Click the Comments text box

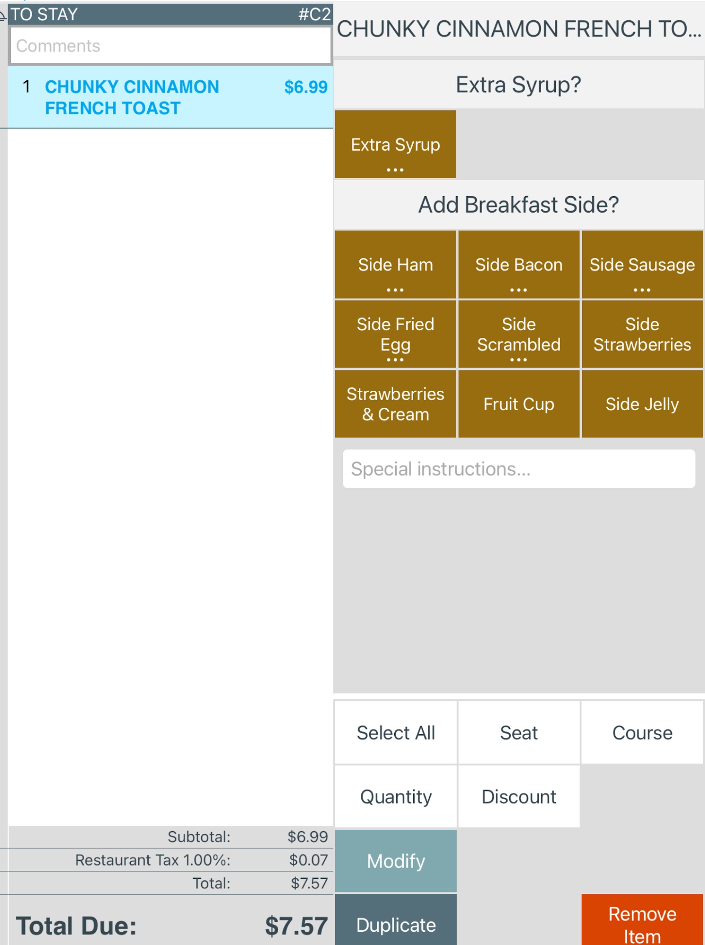coord(170,46)
